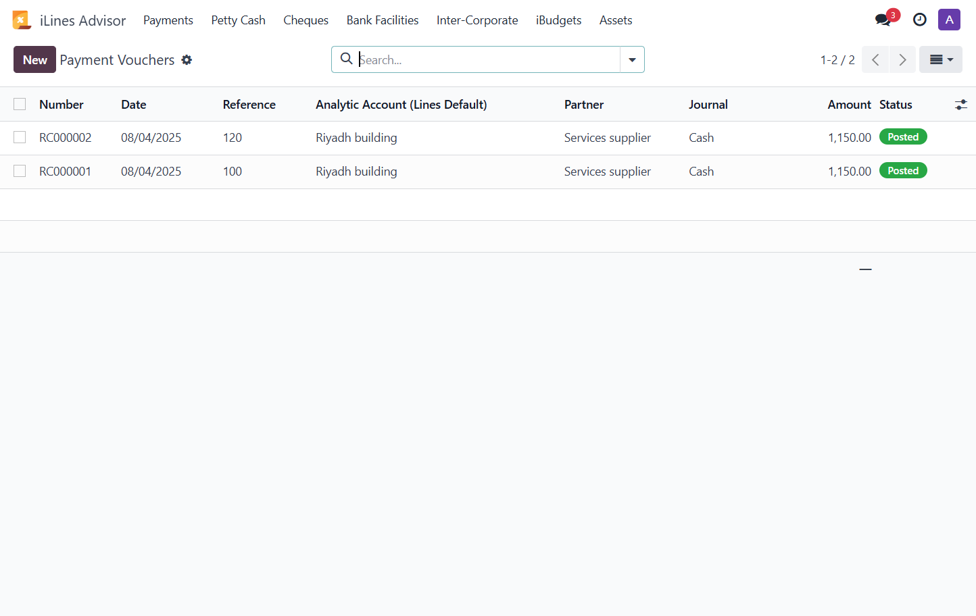The image size is (976, 616).
Task: Create a New payment voucher
Action: [34, 59]
